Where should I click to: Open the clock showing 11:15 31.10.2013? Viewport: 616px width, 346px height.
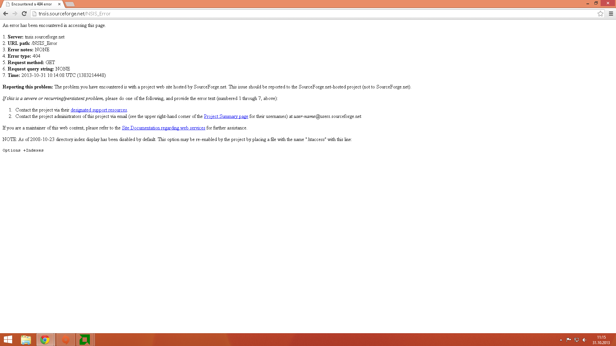click(x=601, y=340)
